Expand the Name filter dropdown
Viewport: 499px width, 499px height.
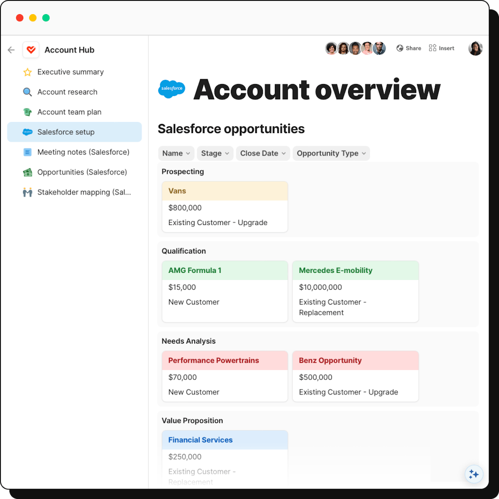click(x=176, y=153)
